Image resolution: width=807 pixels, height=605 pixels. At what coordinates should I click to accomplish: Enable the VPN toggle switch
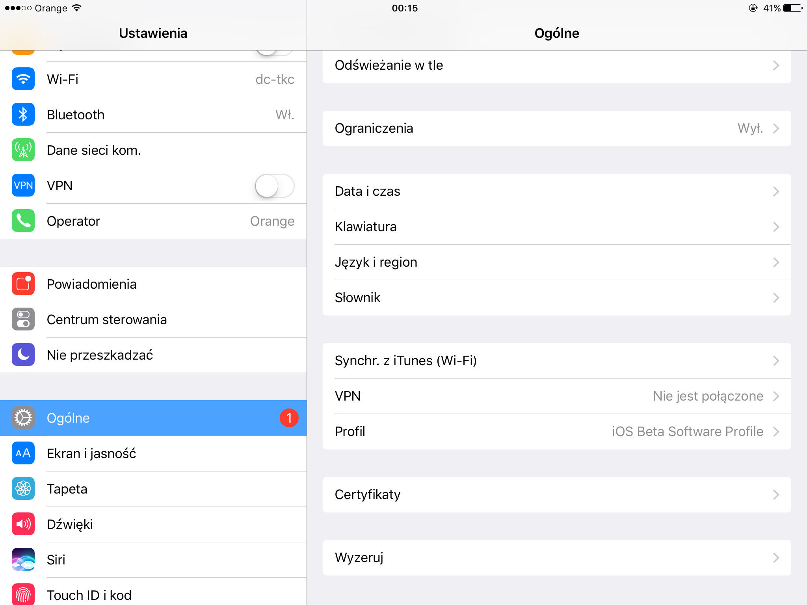point(275,186)
